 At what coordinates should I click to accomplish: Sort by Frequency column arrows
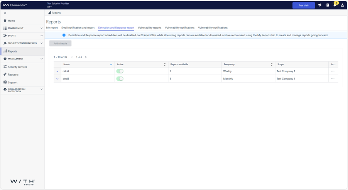[272, 64]
